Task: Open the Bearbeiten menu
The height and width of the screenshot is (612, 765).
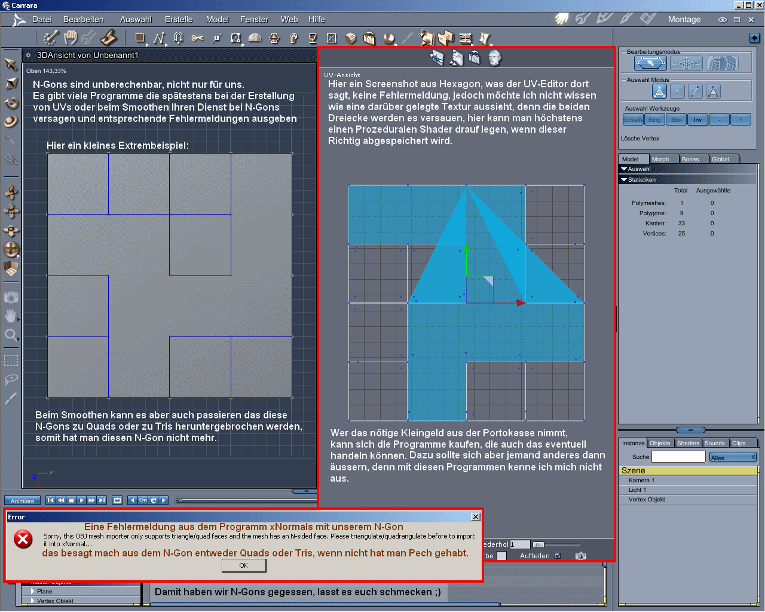Action: click(x=83, y=20)
